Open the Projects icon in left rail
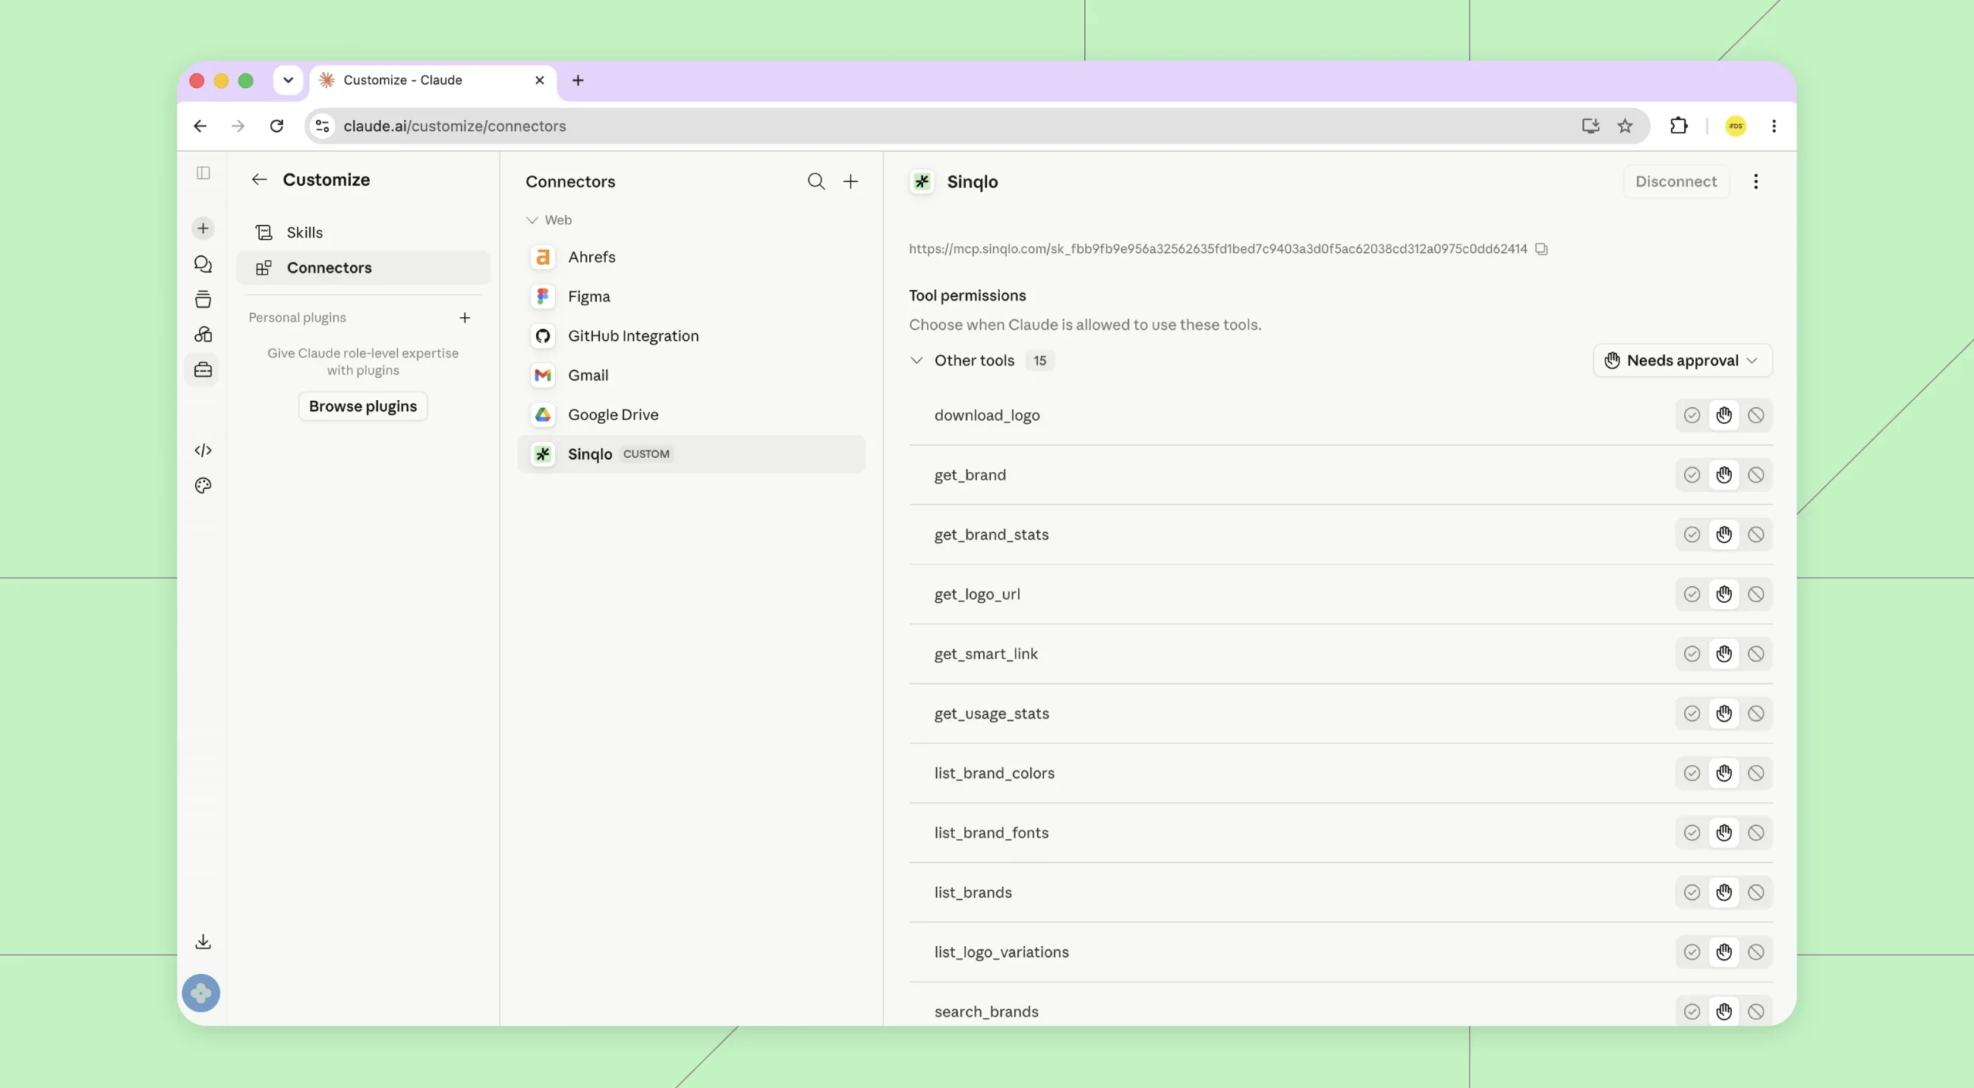The height and width of the screenshot is (1088, 1974). pos(203,299)
